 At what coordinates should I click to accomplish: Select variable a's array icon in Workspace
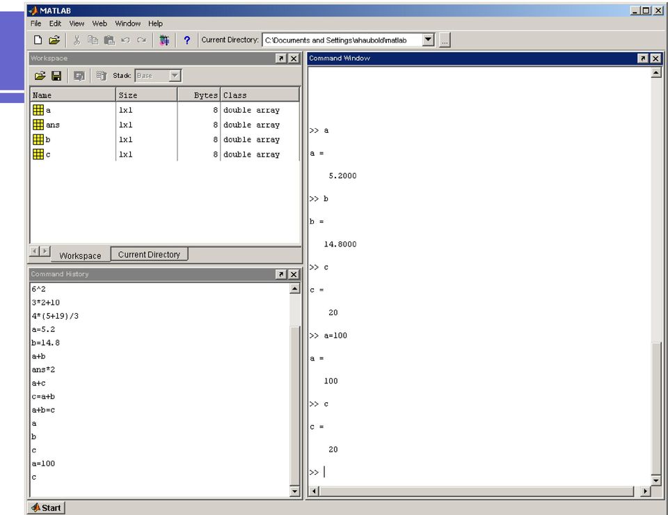(x=38, y=110)
